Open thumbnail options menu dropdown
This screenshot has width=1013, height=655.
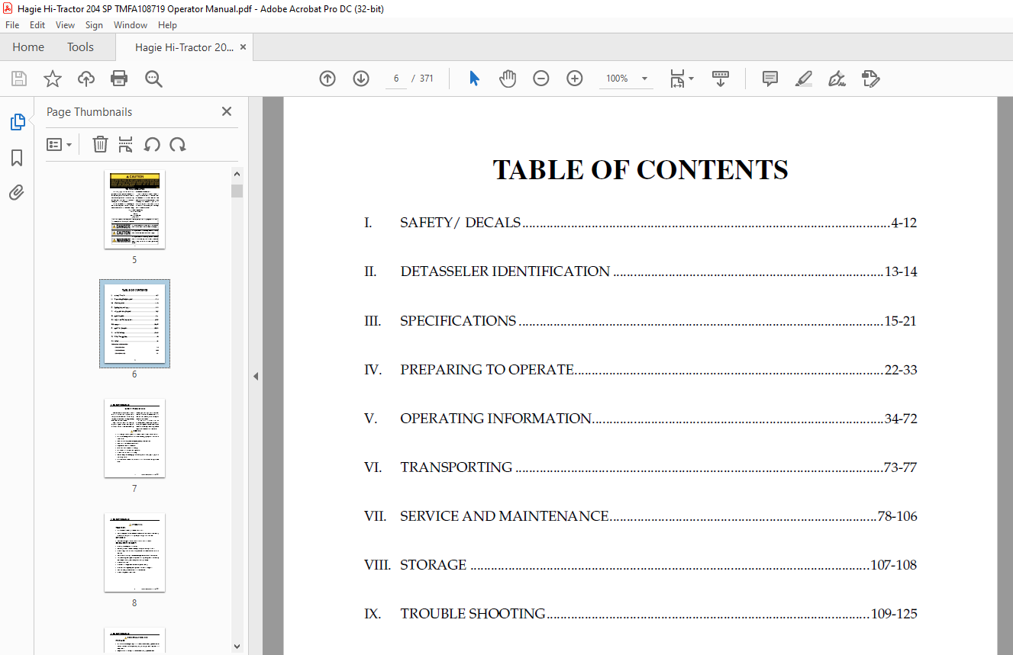59,144
